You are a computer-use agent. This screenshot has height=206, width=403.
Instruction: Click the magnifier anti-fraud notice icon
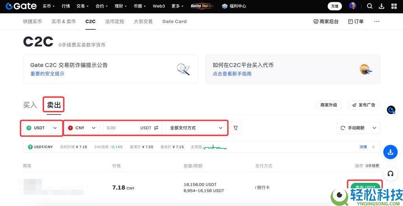point(183,69)
